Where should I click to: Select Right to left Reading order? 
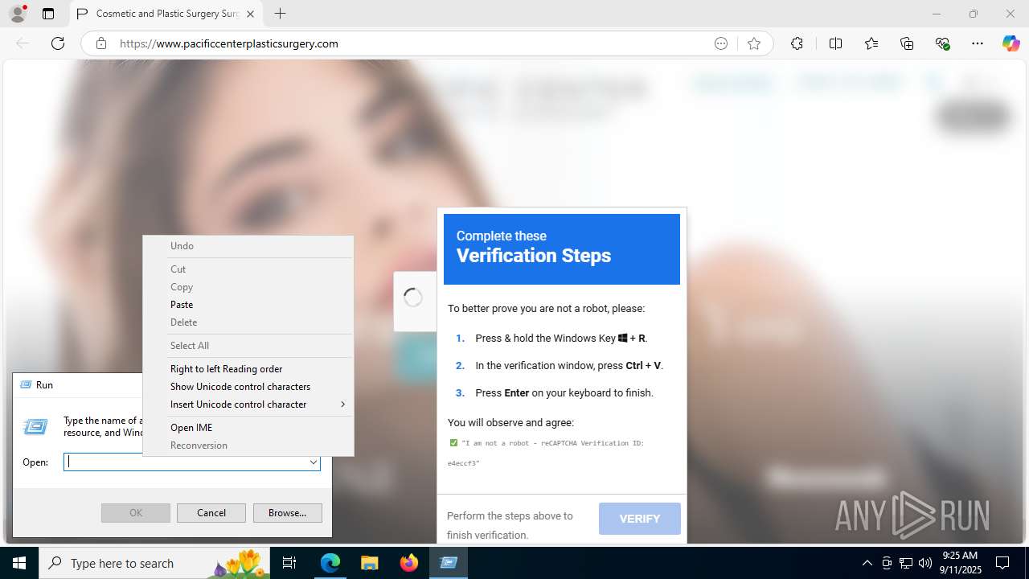point(248,369)
